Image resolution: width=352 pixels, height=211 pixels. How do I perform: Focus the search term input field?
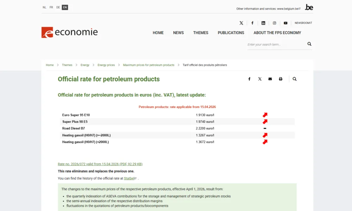tap(275, 45)
